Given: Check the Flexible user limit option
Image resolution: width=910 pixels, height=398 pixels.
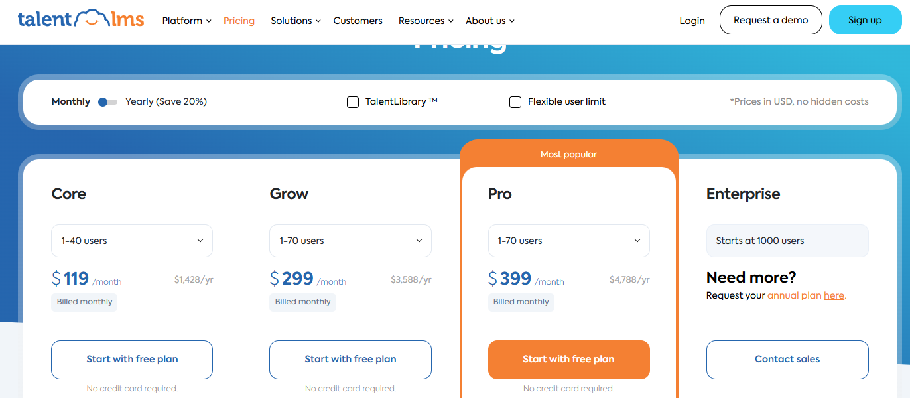Looking at the screenshot, I should [515, 101].
